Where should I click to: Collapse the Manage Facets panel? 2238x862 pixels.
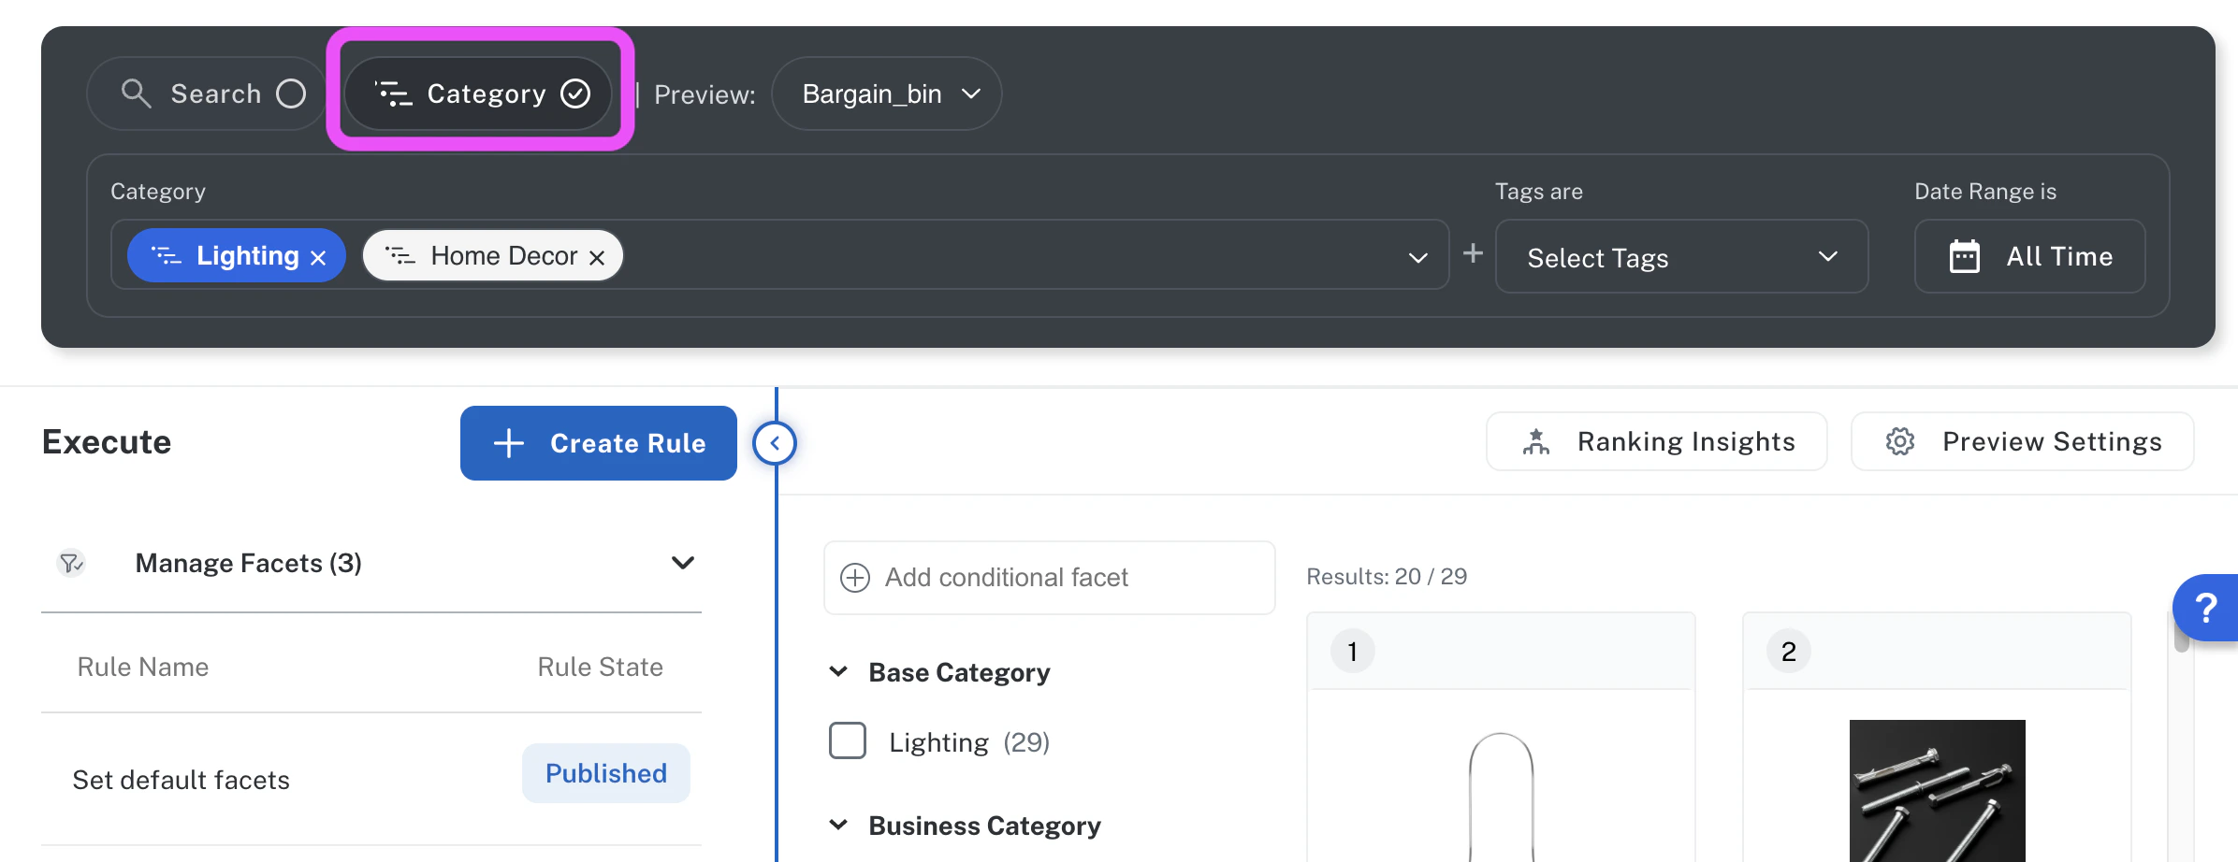pyautogui.click(x=682, y=562)
